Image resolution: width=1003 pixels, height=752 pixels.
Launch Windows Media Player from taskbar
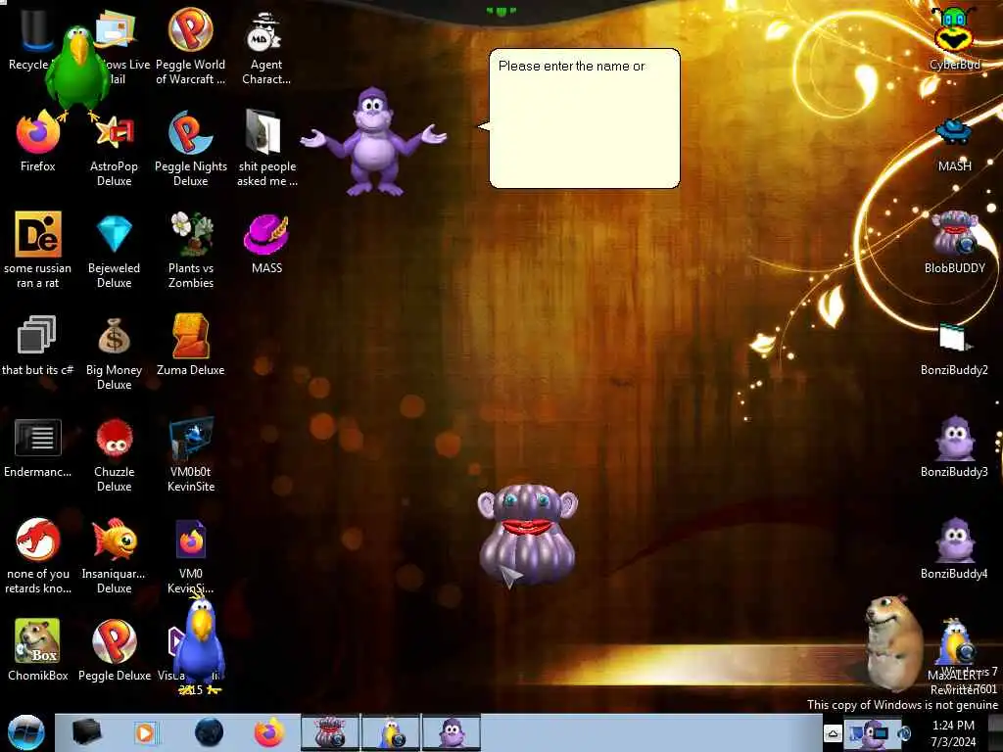(146, 732)
